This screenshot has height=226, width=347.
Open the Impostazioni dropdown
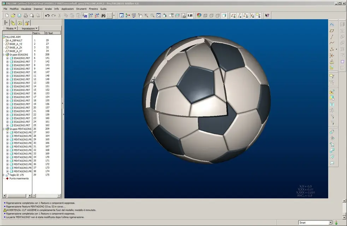pos(29,28)
